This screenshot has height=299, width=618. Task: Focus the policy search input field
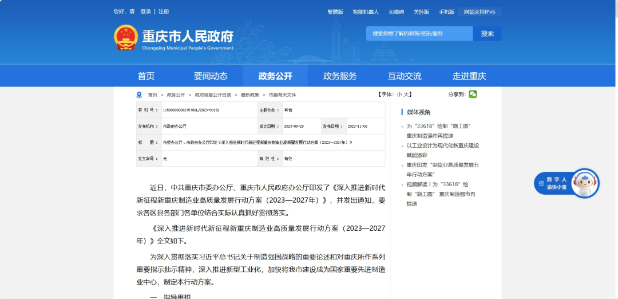tap(419, 34)
